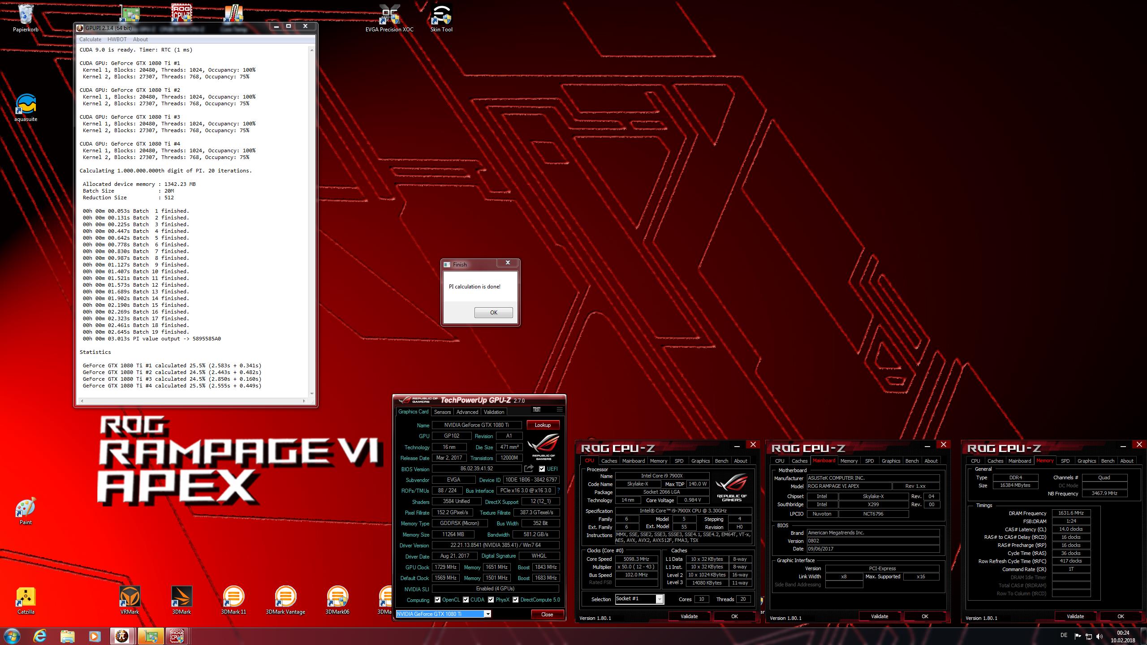1147x645 pixels.
Task: Open Graphics tab in Memory CPU-Z window
Action: click(1087, 461)
